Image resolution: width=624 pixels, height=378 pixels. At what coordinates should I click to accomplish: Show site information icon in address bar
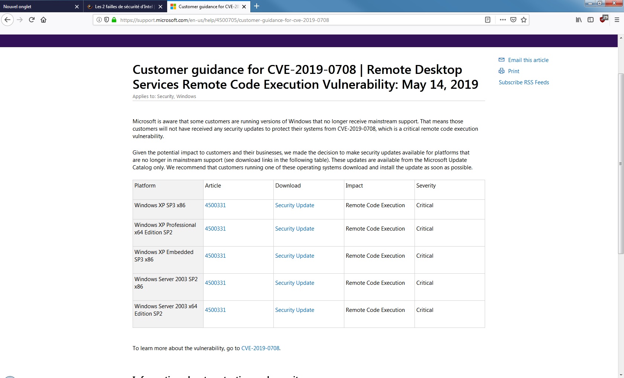[99, 20]
